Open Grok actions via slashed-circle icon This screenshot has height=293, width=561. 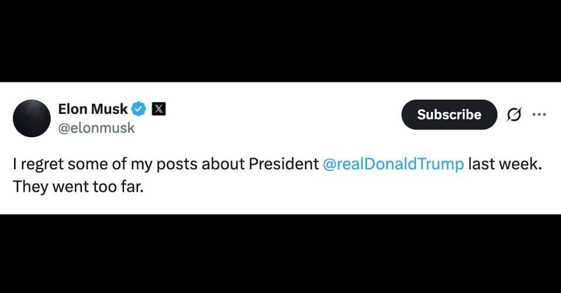pos(513,116)
